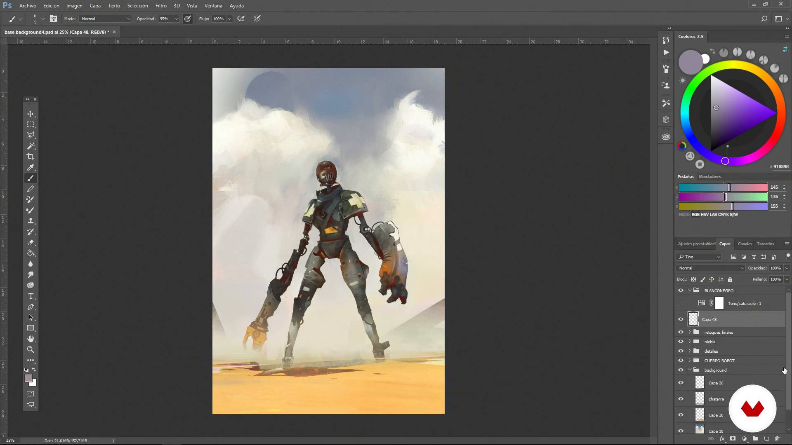Select the Path Selection arrow tool

click(31, 318)
